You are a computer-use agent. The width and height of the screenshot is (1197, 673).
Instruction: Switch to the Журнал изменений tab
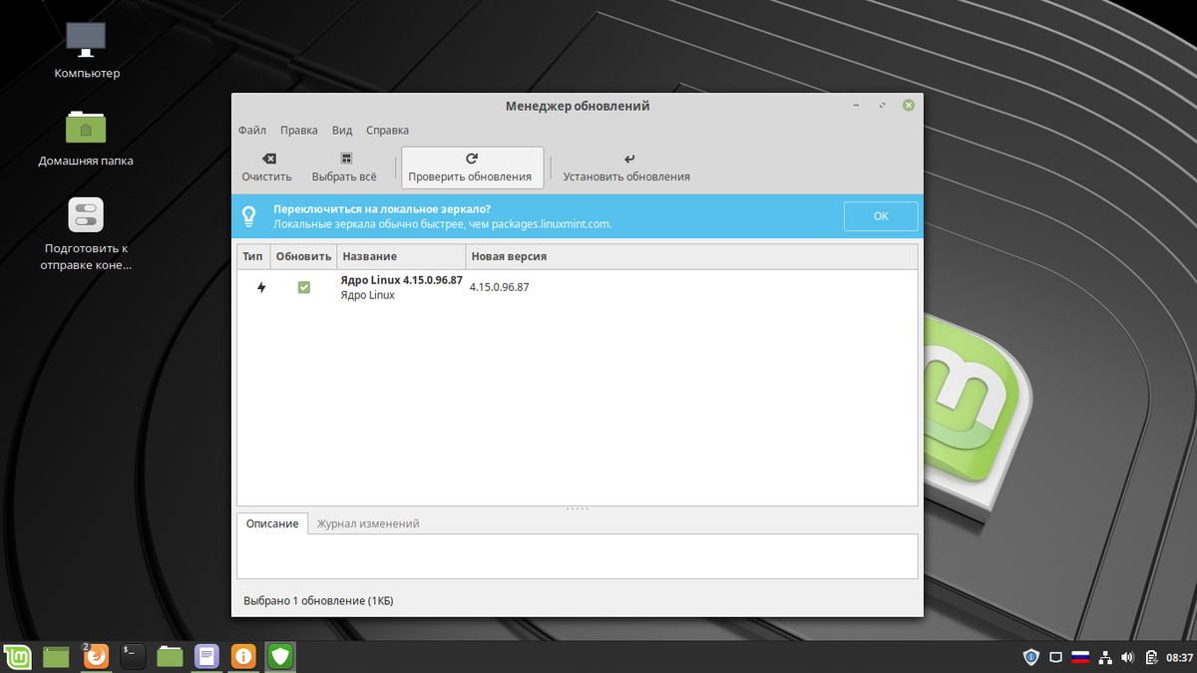tap(368, 523)
